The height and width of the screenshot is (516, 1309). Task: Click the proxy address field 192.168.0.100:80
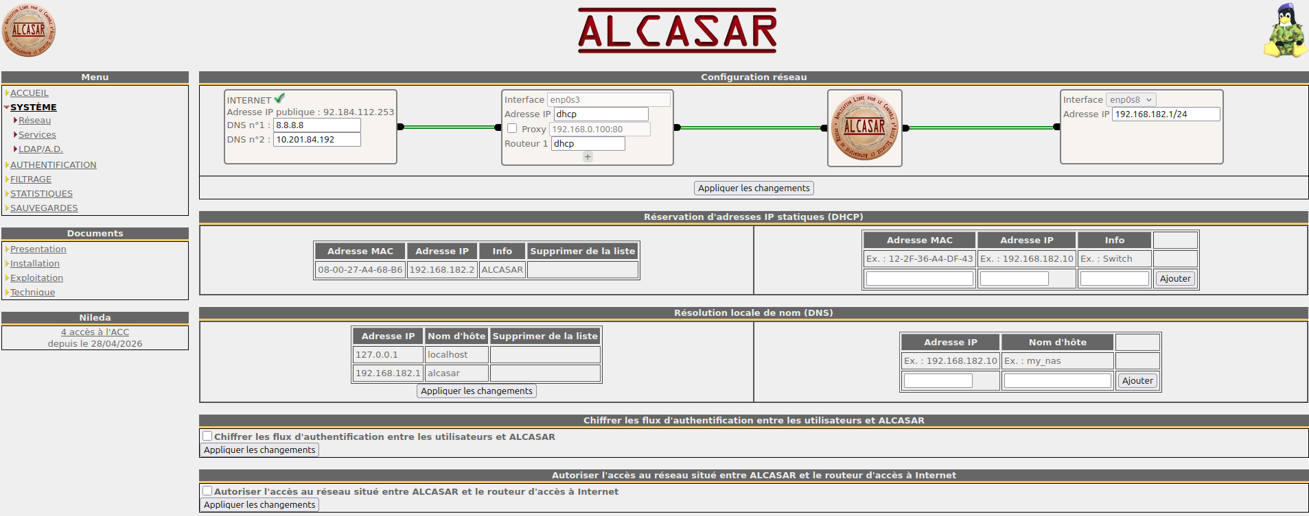pyautogui.click(x=600, y=129)
